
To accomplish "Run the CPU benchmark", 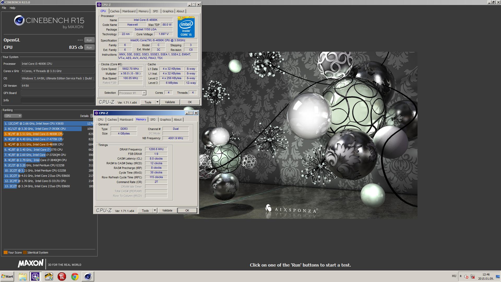I will pos(89,48).
